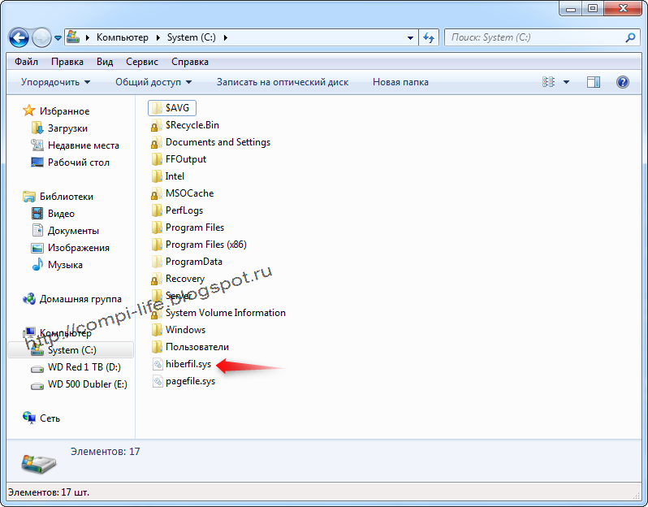Open the Справка menu
648x507 pixels.
(x=190, y=62)
